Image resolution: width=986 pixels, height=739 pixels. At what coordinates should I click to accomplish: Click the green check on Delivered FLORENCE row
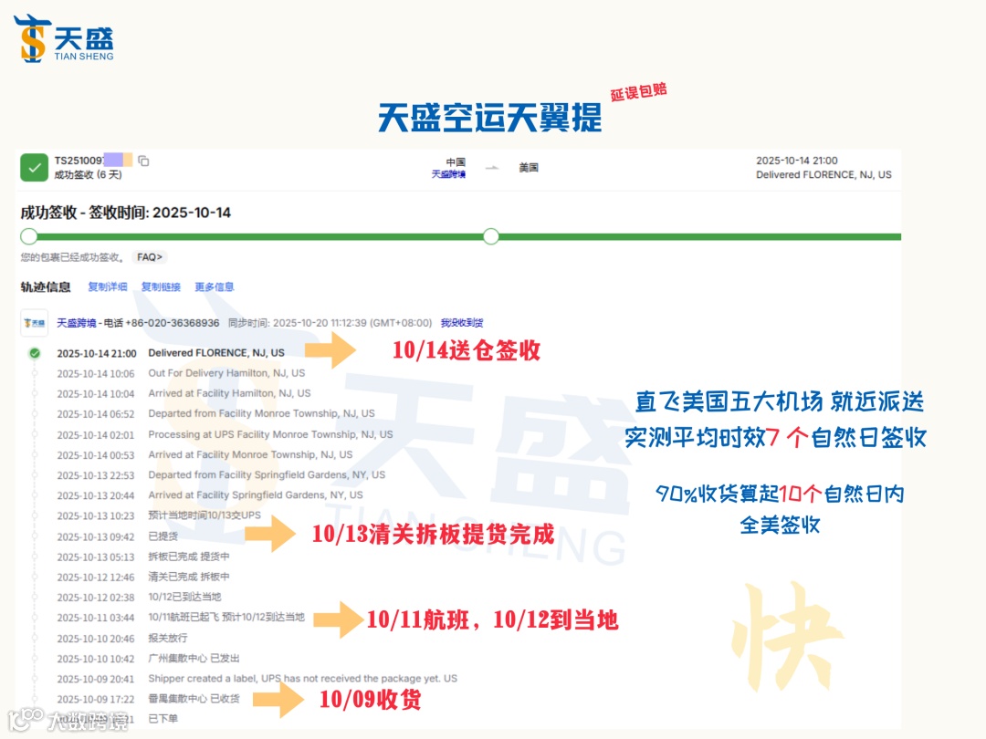[35, 353]
